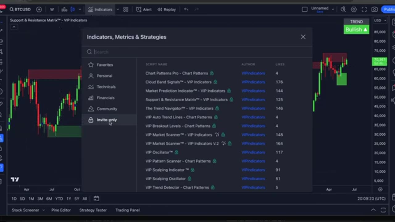Toggle fullscreen mode icon
This screenshot has height=222, width=395.
[364, 10]
